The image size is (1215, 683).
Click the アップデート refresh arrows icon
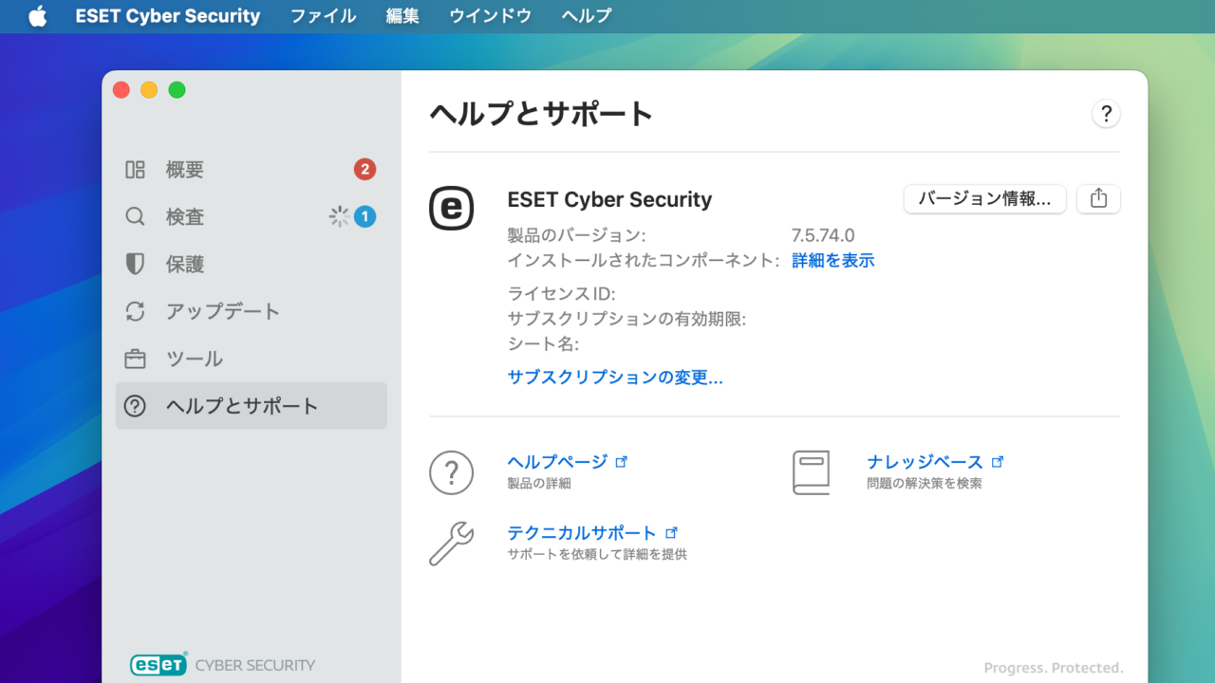(135, 311)
